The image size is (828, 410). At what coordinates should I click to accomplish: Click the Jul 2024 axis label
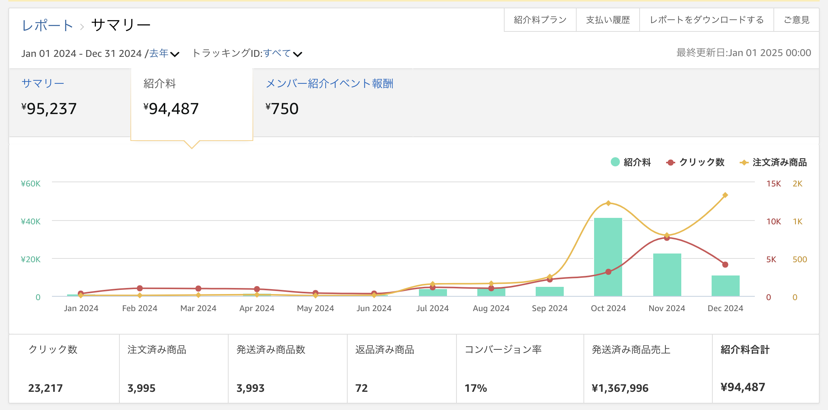[433, 308]
